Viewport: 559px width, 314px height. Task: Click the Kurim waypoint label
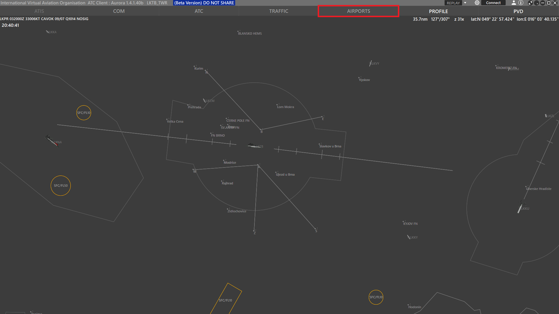(199, 68)
